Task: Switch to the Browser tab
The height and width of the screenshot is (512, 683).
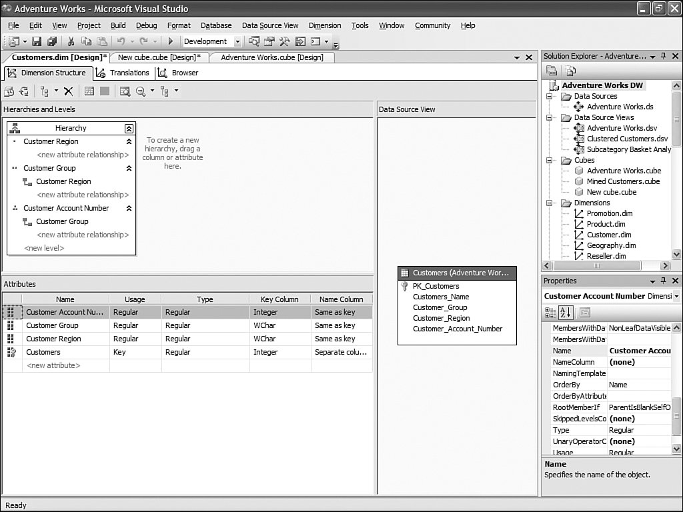Action: [178, 73]
